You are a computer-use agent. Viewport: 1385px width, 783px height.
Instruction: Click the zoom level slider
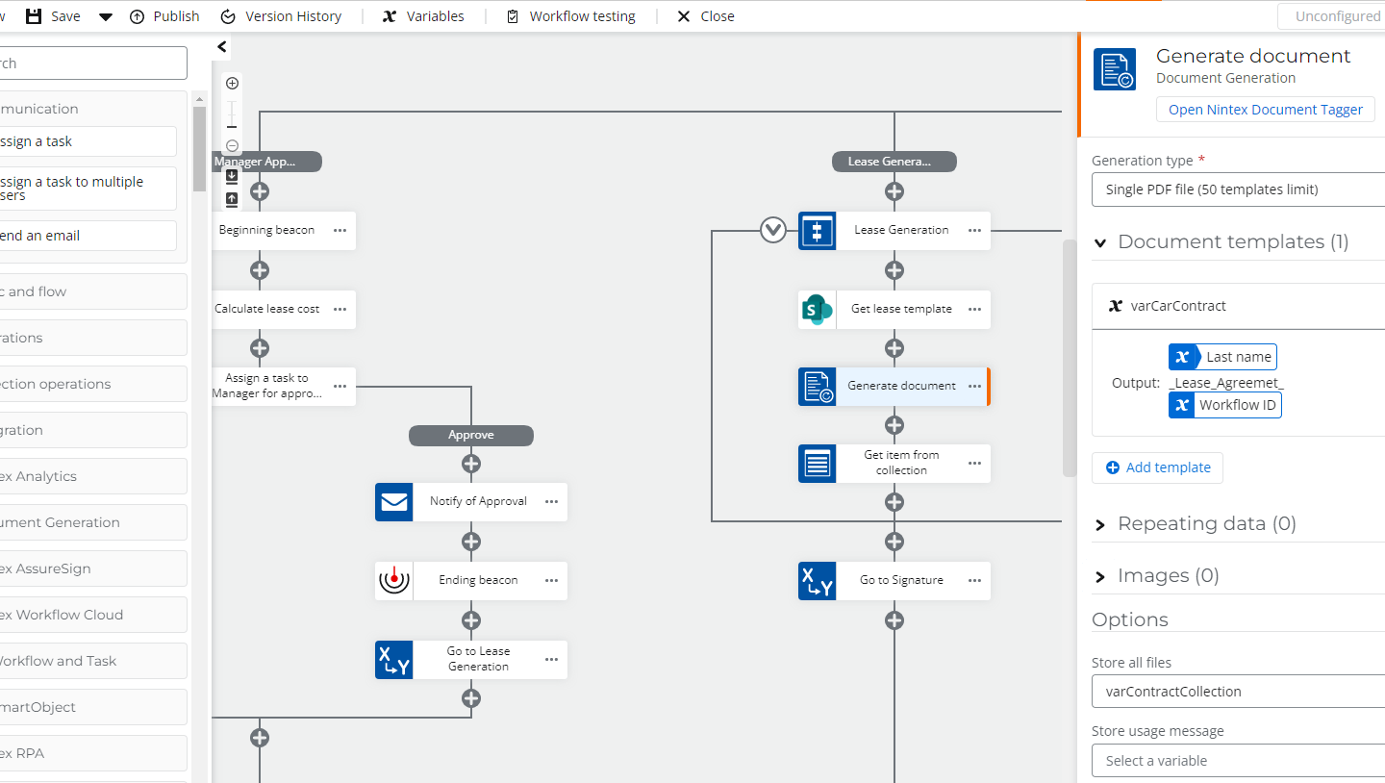click(x=232, y=115)
